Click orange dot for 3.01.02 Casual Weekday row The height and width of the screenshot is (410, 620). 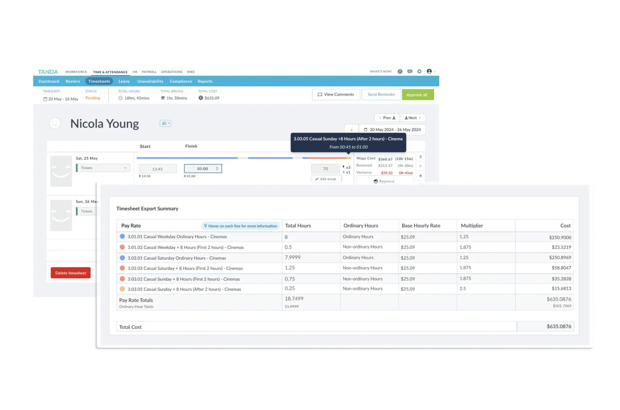tap(122, 247)
